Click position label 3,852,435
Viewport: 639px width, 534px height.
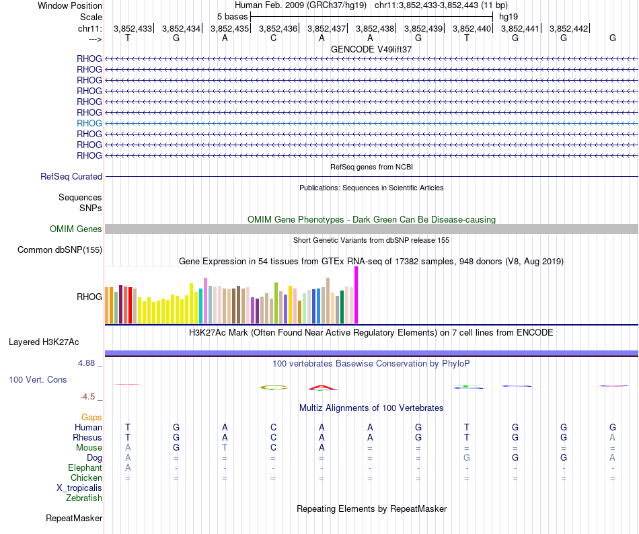coord(229,28)
